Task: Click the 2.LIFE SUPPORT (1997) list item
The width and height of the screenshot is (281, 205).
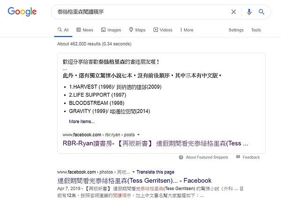Action: point(98,95)
